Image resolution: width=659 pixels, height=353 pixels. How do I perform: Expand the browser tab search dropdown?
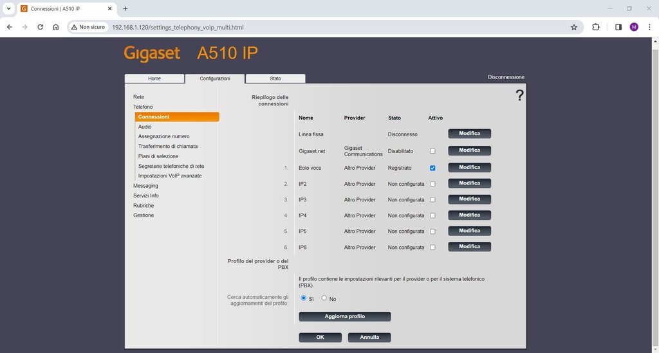(8, 8)
